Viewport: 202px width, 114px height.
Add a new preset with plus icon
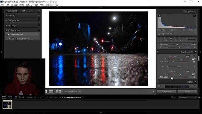[x=39, y=16]
